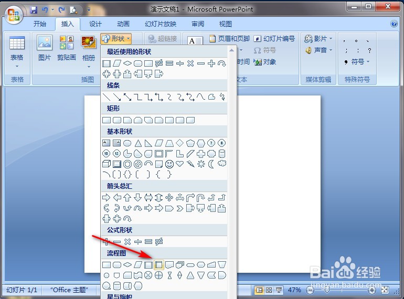Choose the smiley face shape
The width and height of the screenshot is (404, 299).
(169, 164)
